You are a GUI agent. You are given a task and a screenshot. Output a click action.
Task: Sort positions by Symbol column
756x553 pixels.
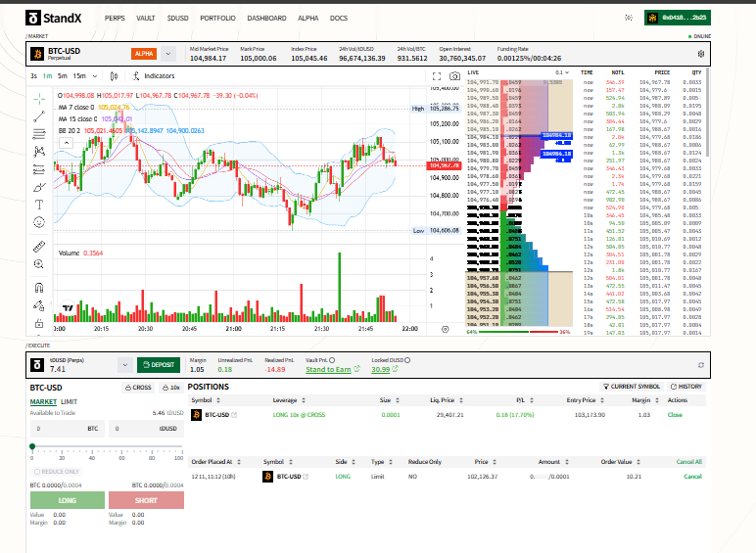tap(206, 400)
